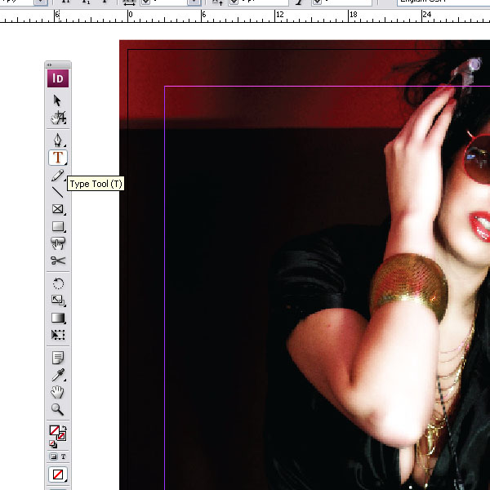Set formatting affects text (small T)
This screenshot has width=490, height=490.
pyautogui.click(x=63, y=457)
